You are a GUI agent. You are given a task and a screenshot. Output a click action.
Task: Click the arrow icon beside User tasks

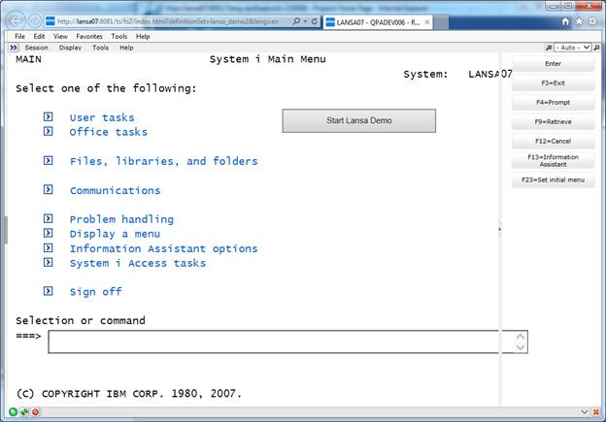48,117
